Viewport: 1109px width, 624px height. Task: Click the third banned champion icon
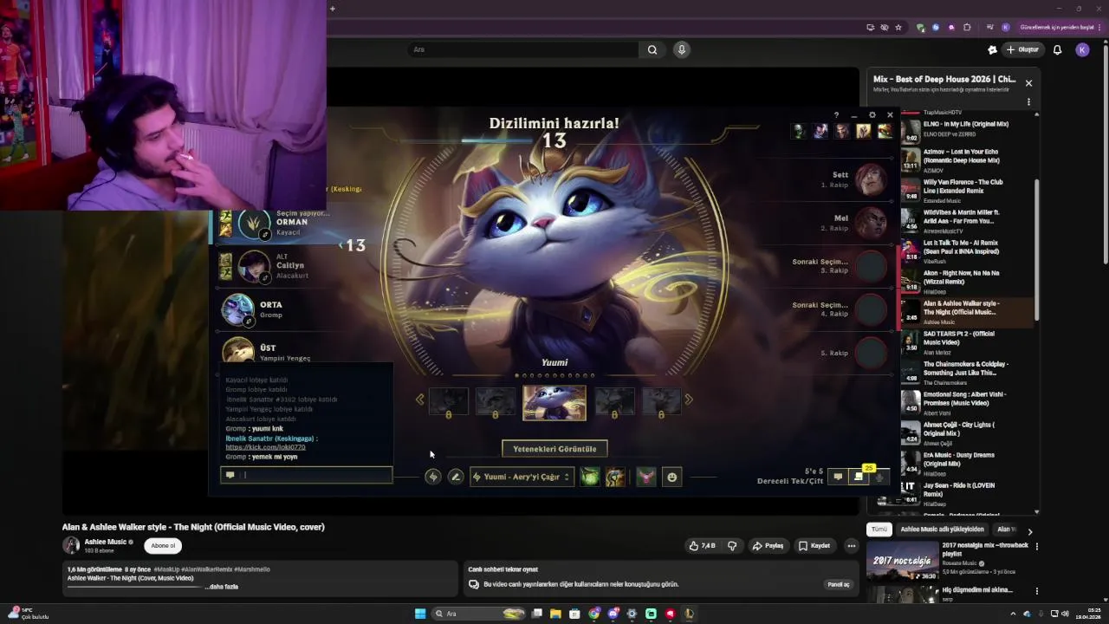[842, 131]
